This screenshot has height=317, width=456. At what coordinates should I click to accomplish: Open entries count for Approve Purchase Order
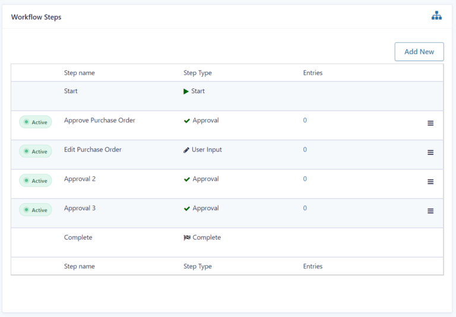[305, 121]
